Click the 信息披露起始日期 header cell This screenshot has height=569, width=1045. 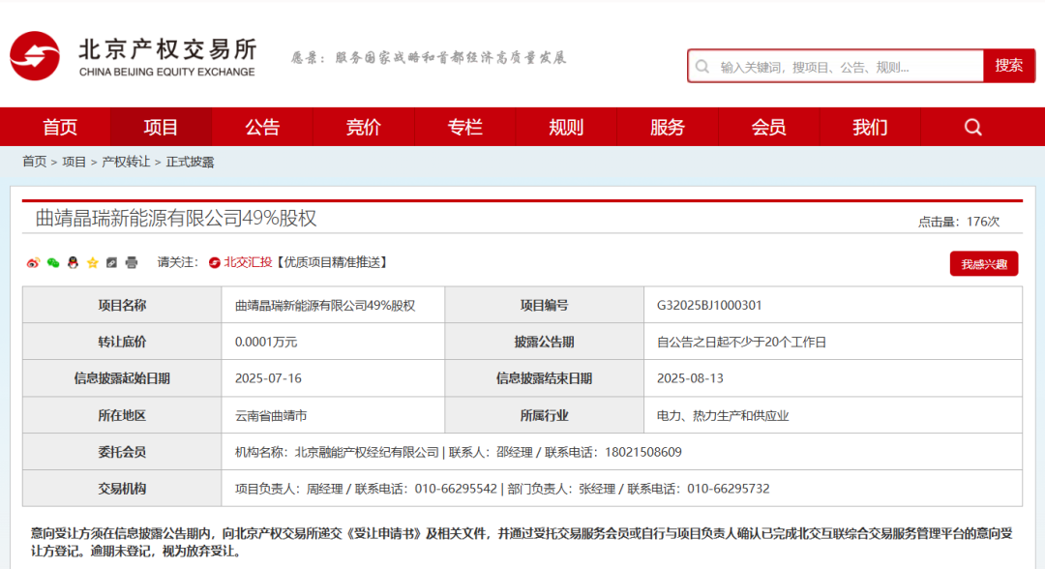click(122, 378)
